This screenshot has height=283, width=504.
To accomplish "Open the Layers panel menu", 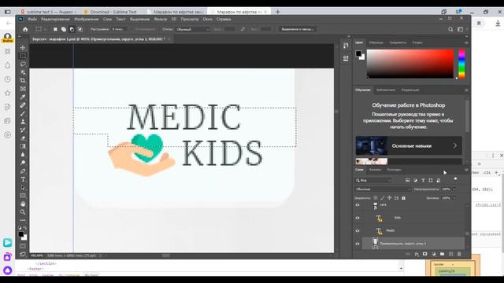I will [x=466, y=170].
